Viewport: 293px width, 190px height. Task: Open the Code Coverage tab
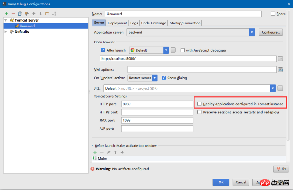[x=153, y=23]
